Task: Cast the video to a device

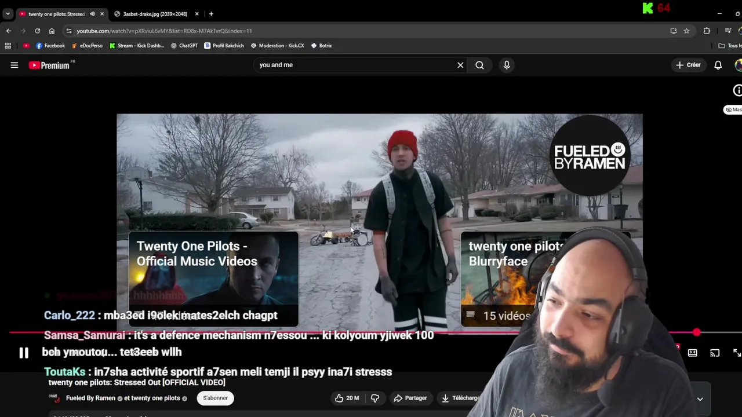Action: 715,353
